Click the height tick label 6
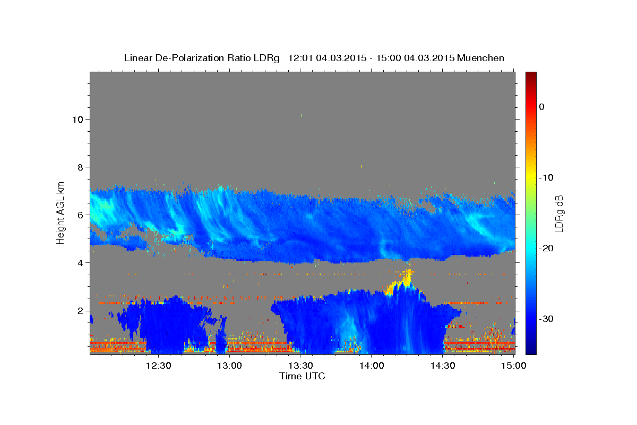 tap(81, 215)
